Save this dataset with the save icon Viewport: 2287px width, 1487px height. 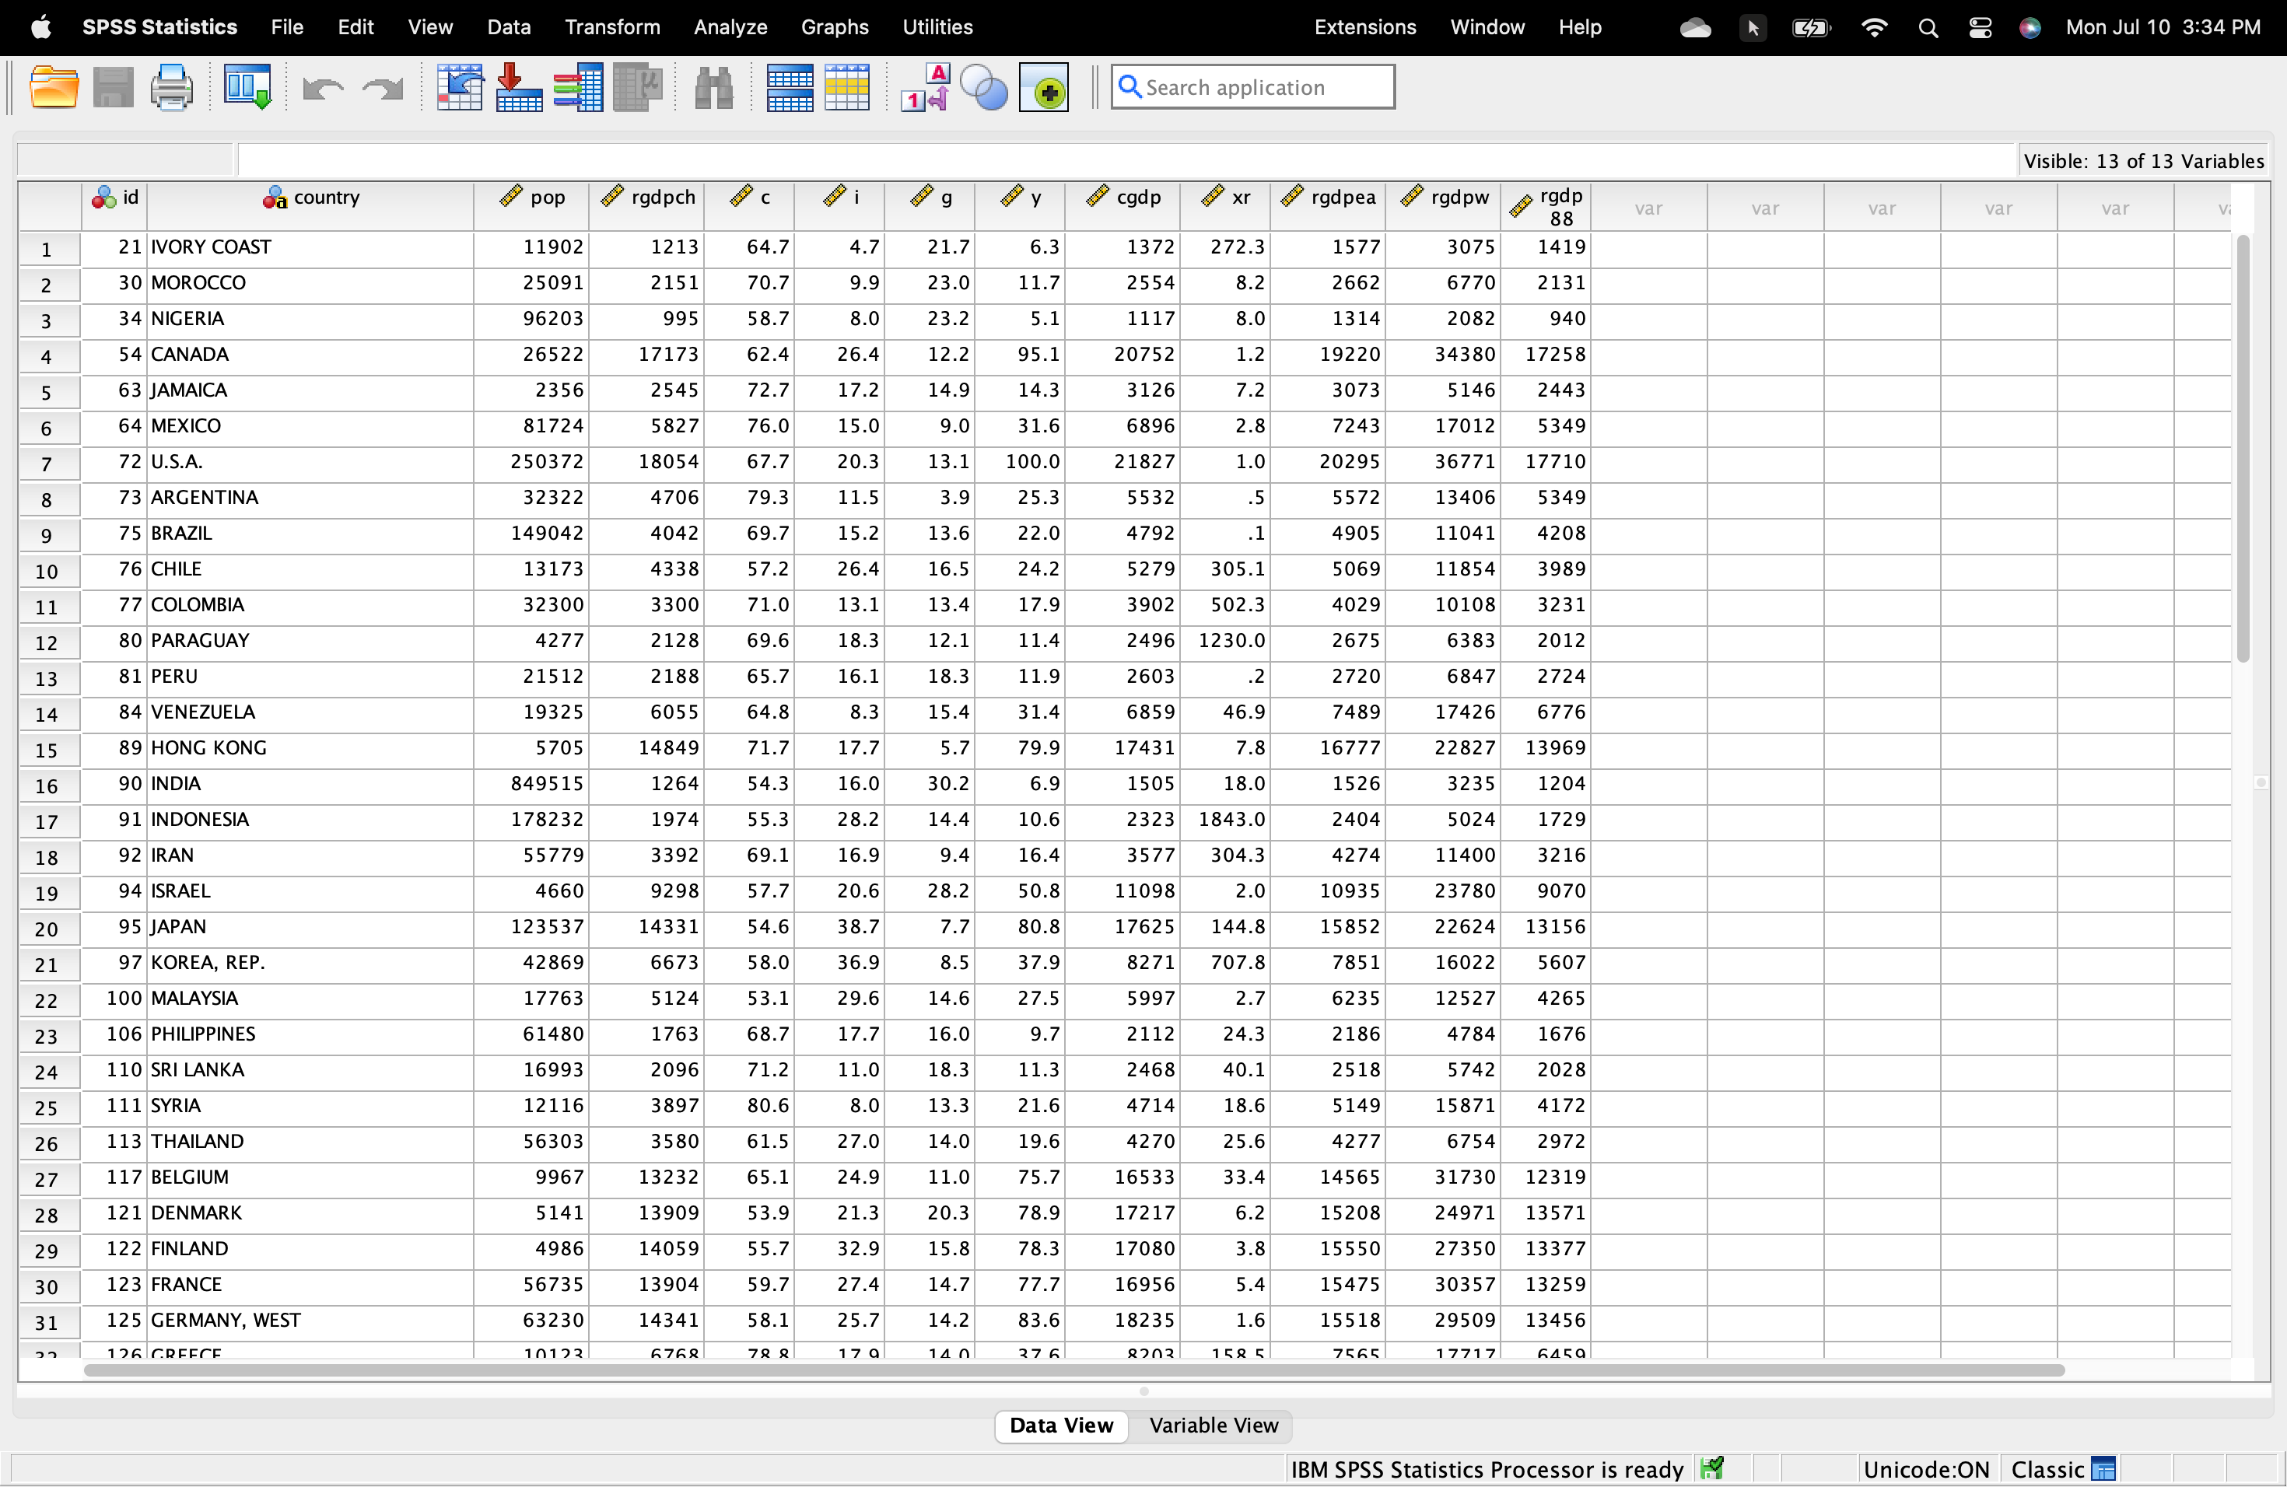pos(114,86)
